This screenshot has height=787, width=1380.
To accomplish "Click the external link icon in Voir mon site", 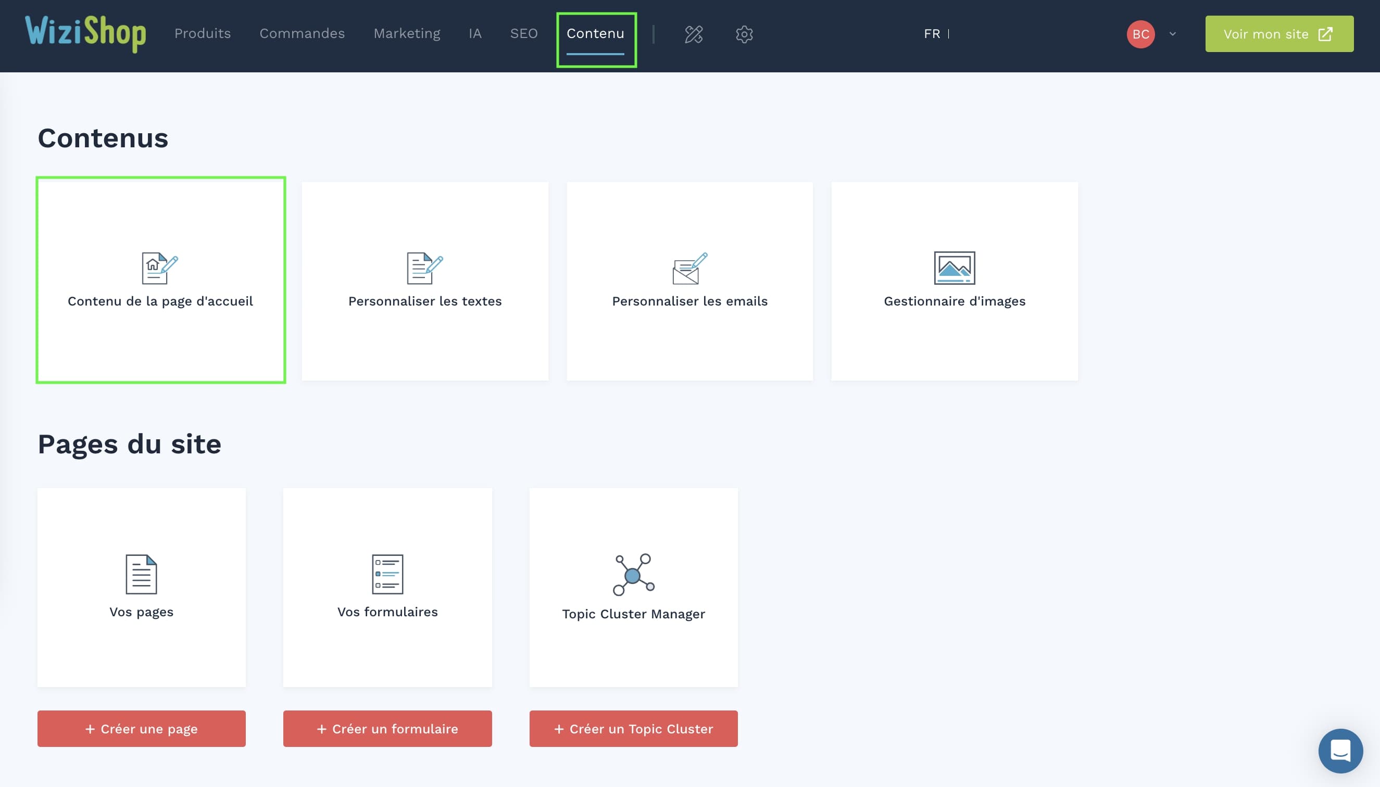I will pos(1325,34).
